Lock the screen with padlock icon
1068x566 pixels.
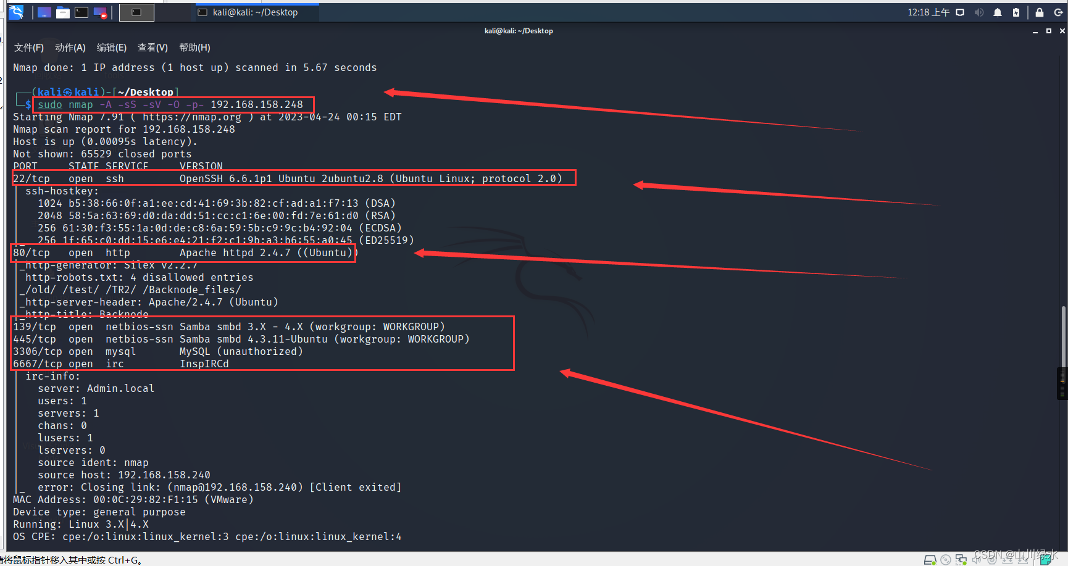(1040, 12)
